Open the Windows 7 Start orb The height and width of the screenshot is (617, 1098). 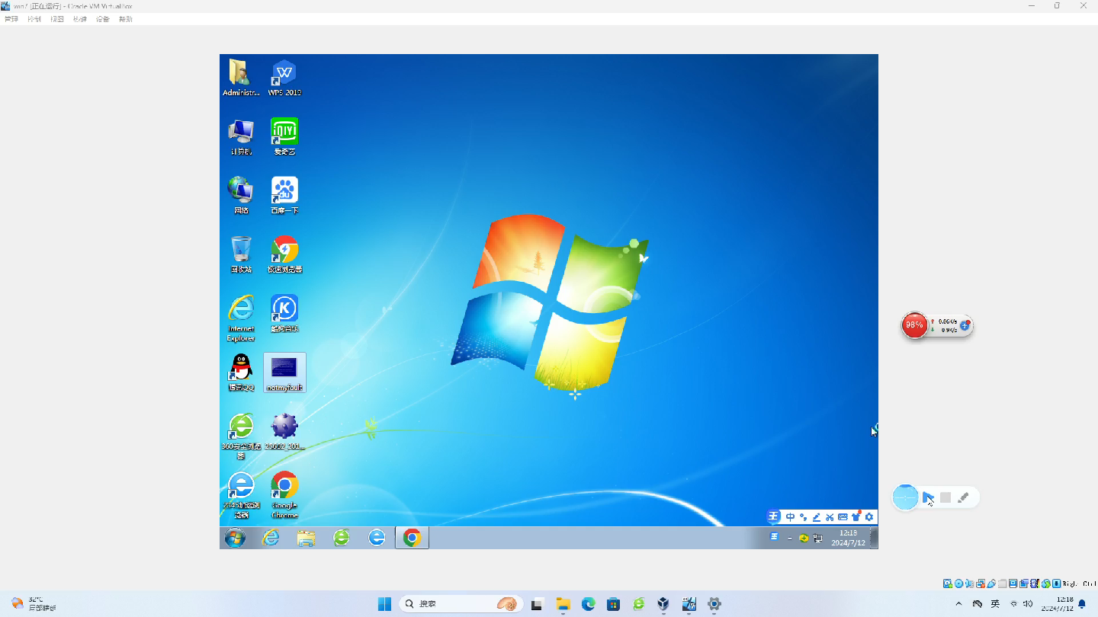point(235,538)
